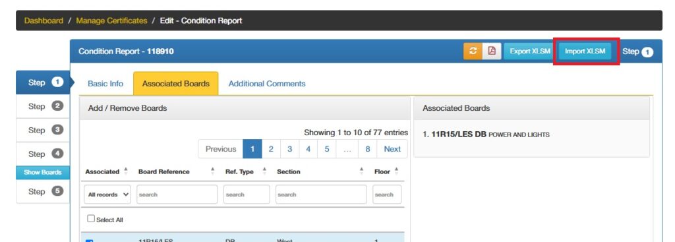This screenshot has width=675, height=242.
Task: Go to Step 2 in the sidebar
Action: pyautogui.click(x=43, y=106)
